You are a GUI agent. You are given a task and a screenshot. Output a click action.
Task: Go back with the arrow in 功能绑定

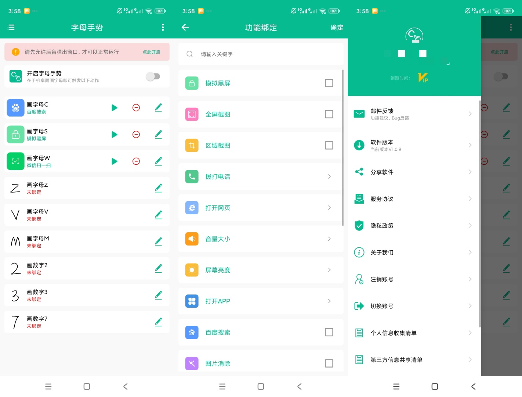[x=185, y=27]
